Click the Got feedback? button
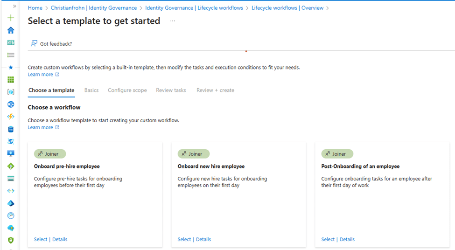Viewport: 455px width, 250px height. 51,44
